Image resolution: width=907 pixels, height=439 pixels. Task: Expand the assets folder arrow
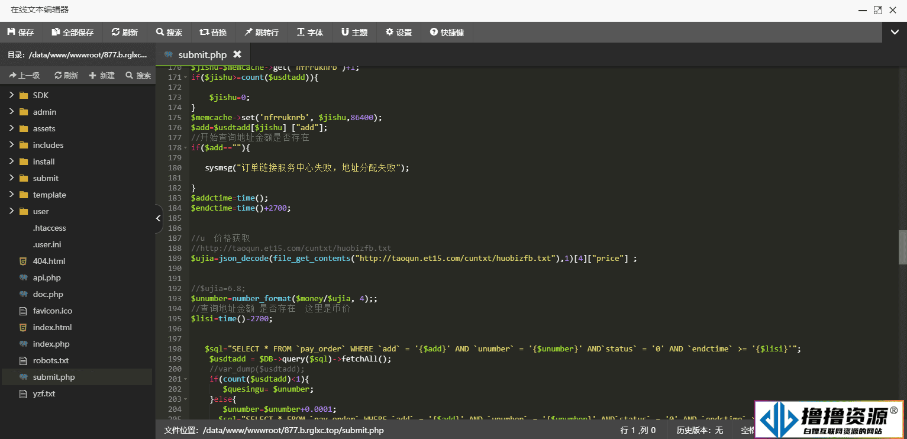[x=11, y=128]
